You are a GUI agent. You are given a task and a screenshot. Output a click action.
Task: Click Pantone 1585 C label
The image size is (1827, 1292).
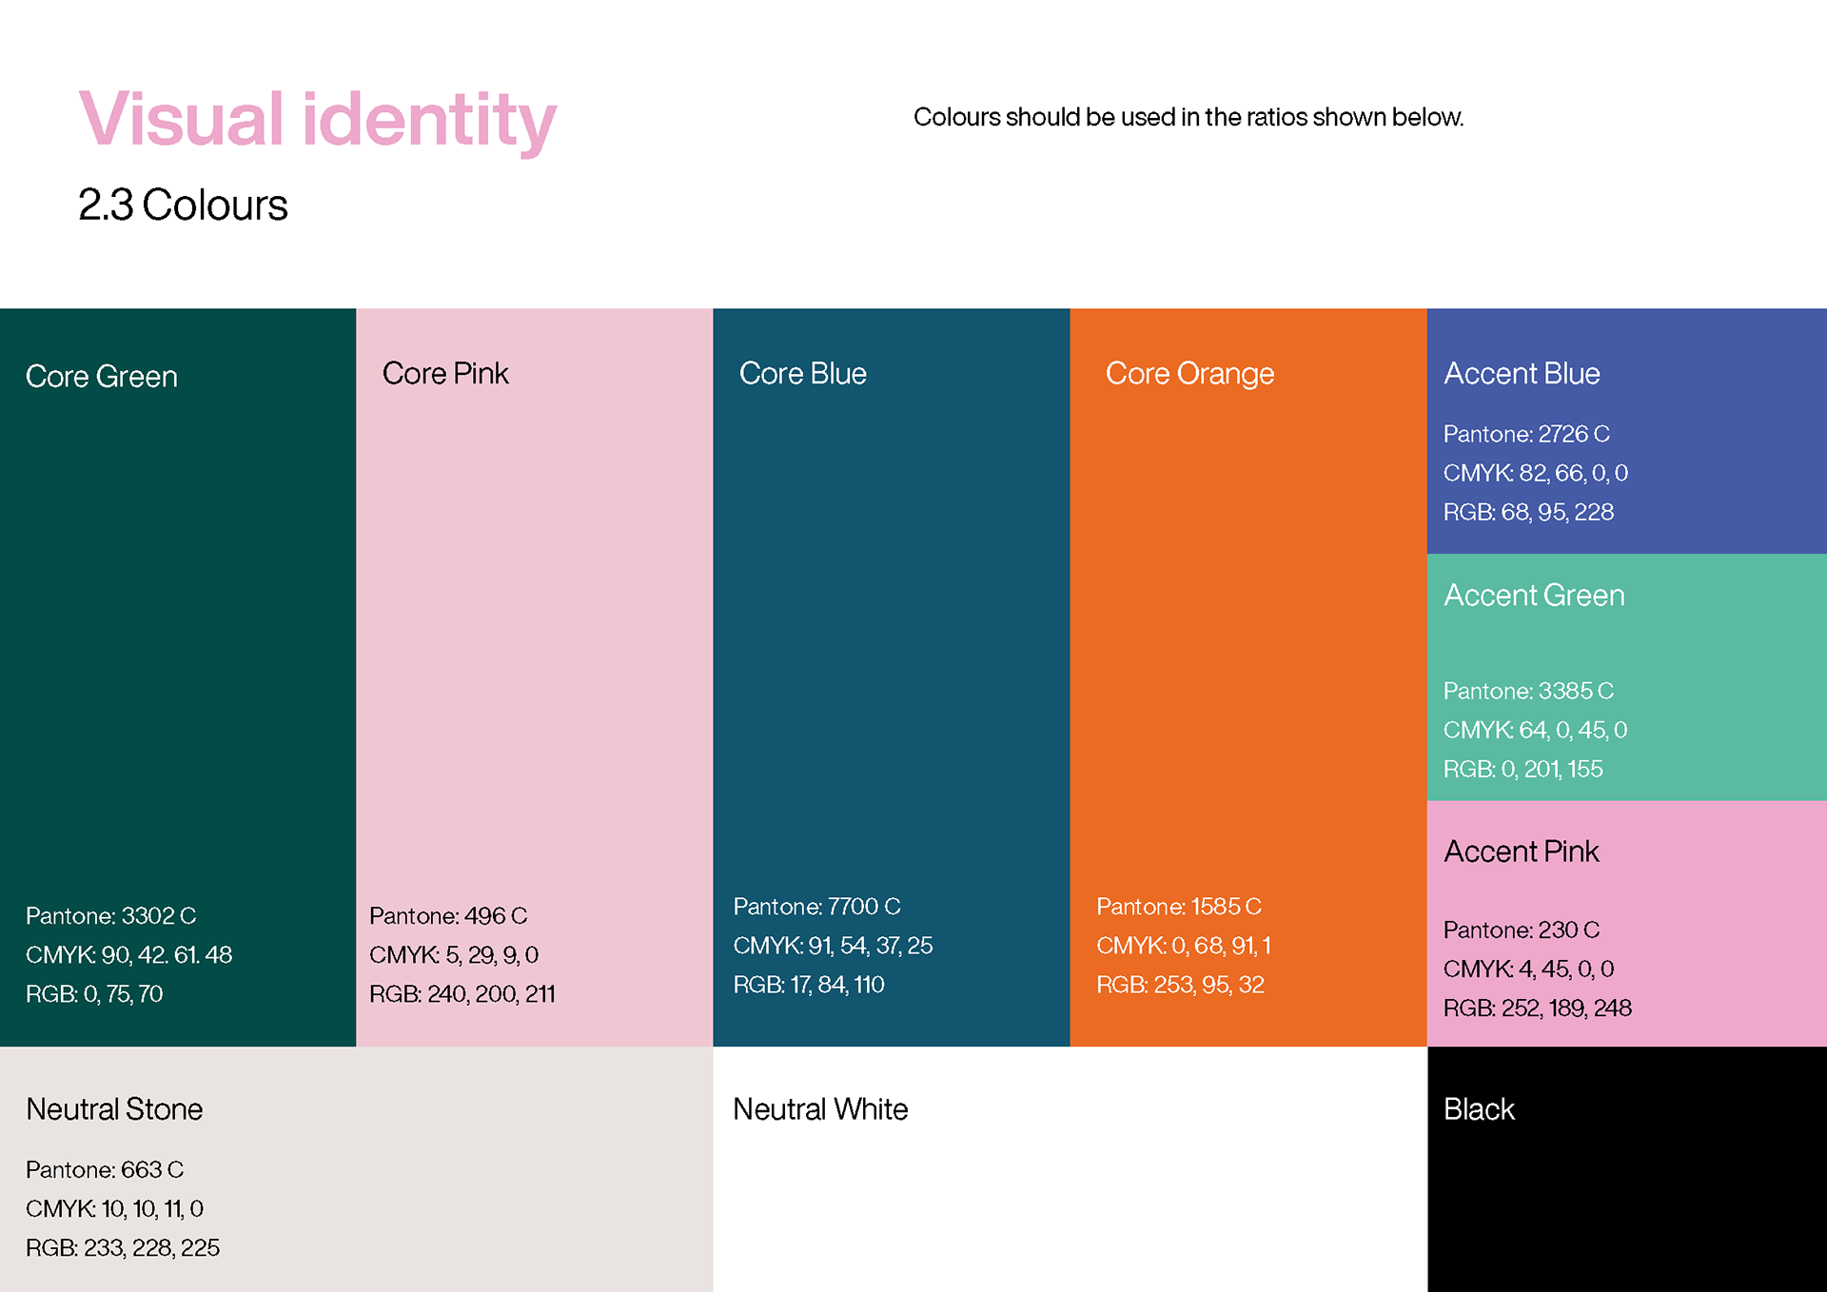tap(1178, 907)
